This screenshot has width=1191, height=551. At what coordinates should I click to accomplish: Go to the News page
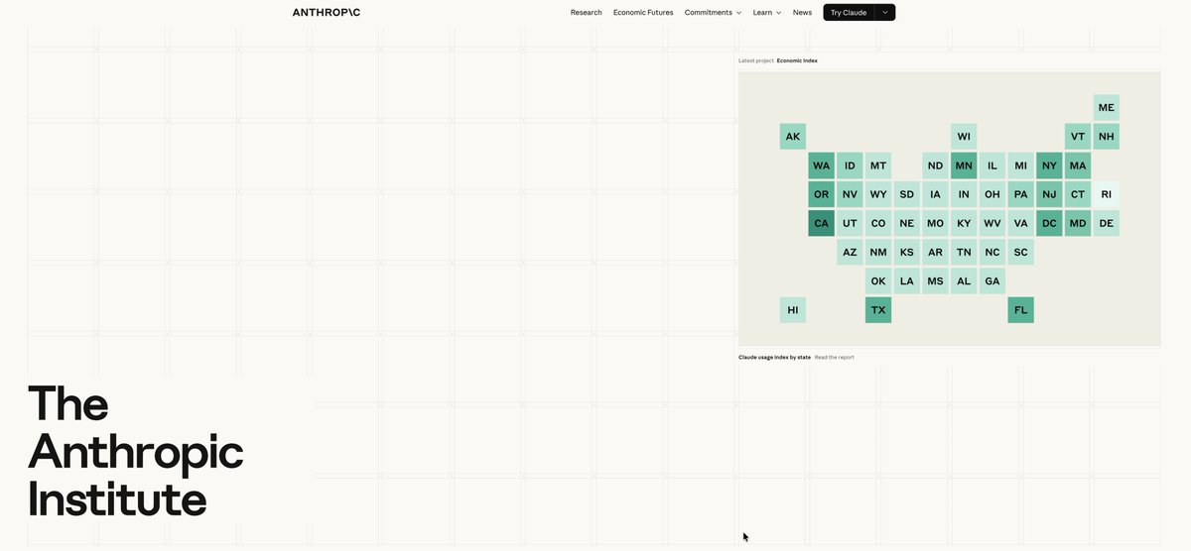click(x=802, y=13)
